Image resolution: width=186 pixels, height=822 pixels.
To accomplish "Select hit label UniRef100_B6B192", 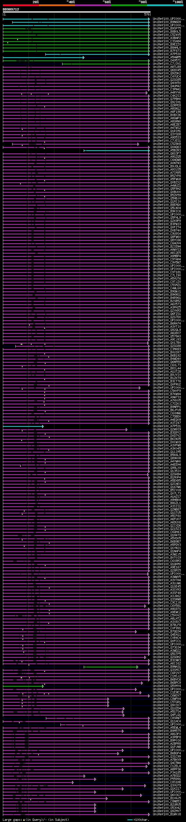I will [x=167, y=355].
